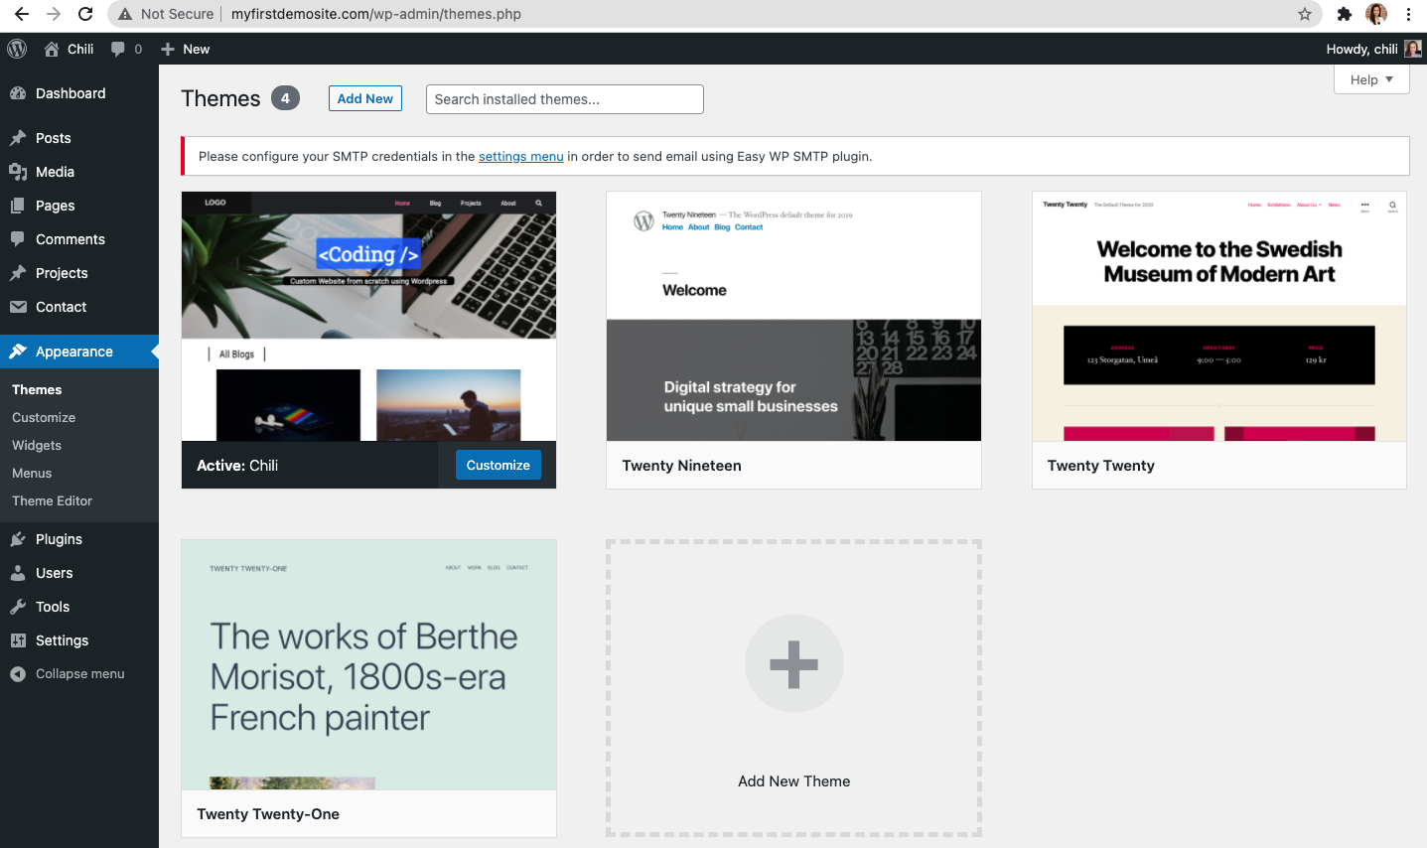
Task: Click the Twenty Twenty theme name
Action: (x=1101, y=466)
